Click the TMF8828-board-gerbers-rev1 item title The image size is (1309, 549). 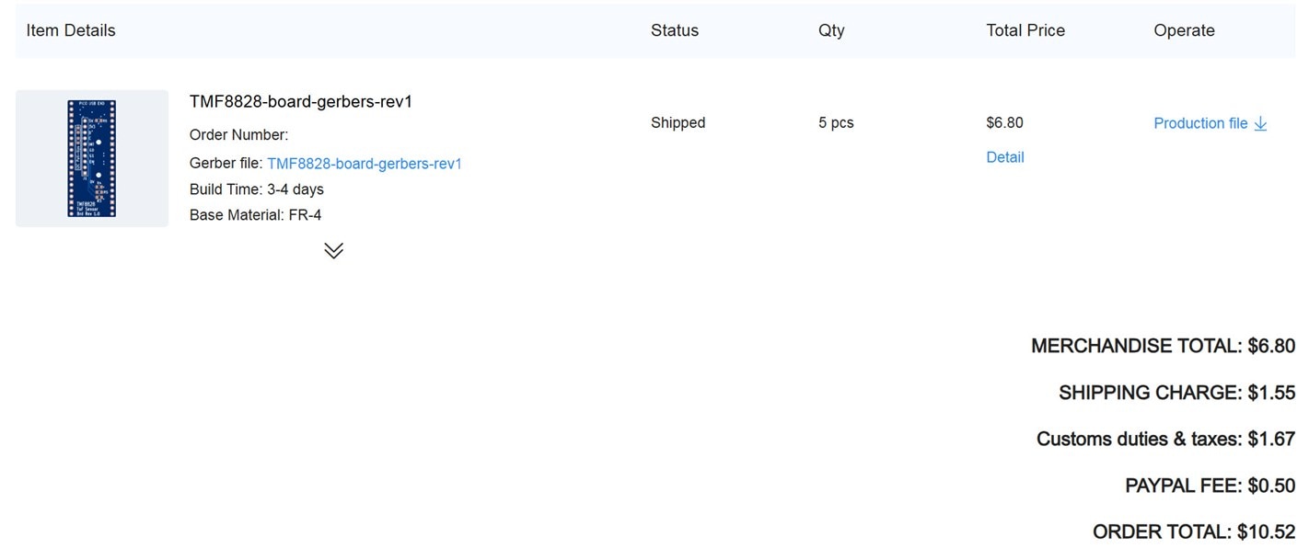tap(301, 101)
